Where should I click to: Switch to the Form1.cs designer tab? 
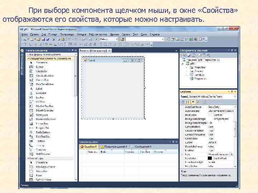point(93,51)
